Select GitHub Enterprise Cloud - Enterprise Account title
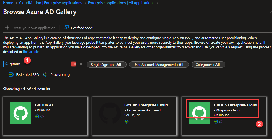The height and width of the screenshot is (139, 272). (x=146, y=107)
